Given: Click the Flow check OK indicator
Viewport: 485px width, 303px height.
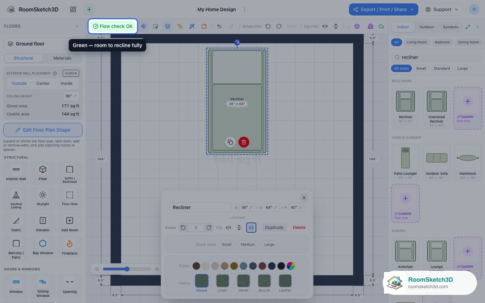Looking at the screenshot, I should (x=113, y=26).
